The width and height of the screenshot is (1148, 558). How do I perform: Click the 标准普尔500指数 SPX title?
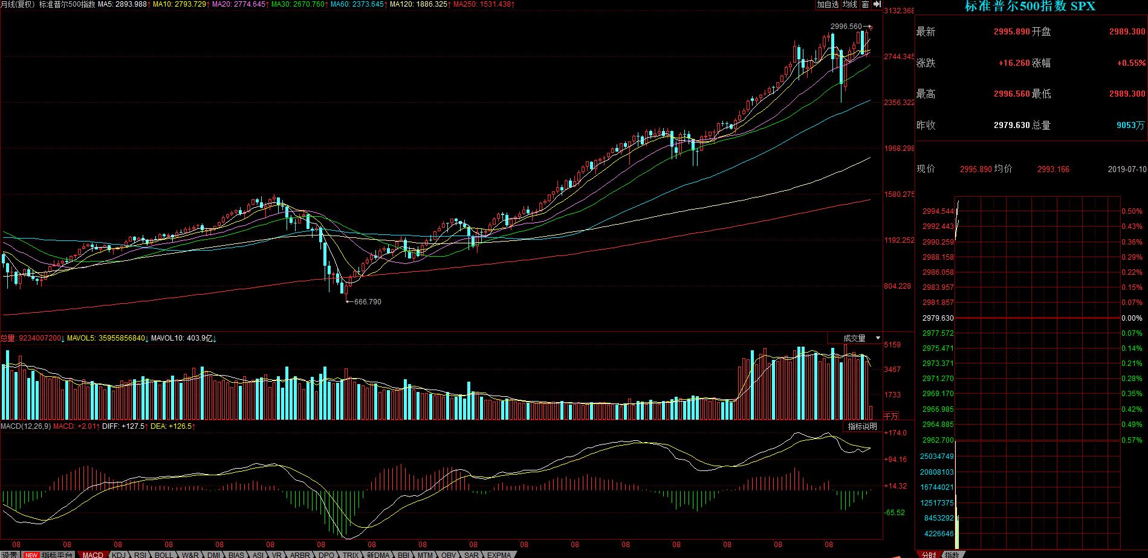point(1030,7)
